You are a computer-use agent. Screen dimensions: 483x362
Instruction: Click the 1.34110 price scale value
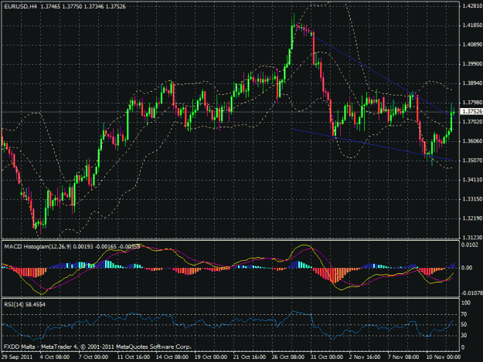(472, 180)
